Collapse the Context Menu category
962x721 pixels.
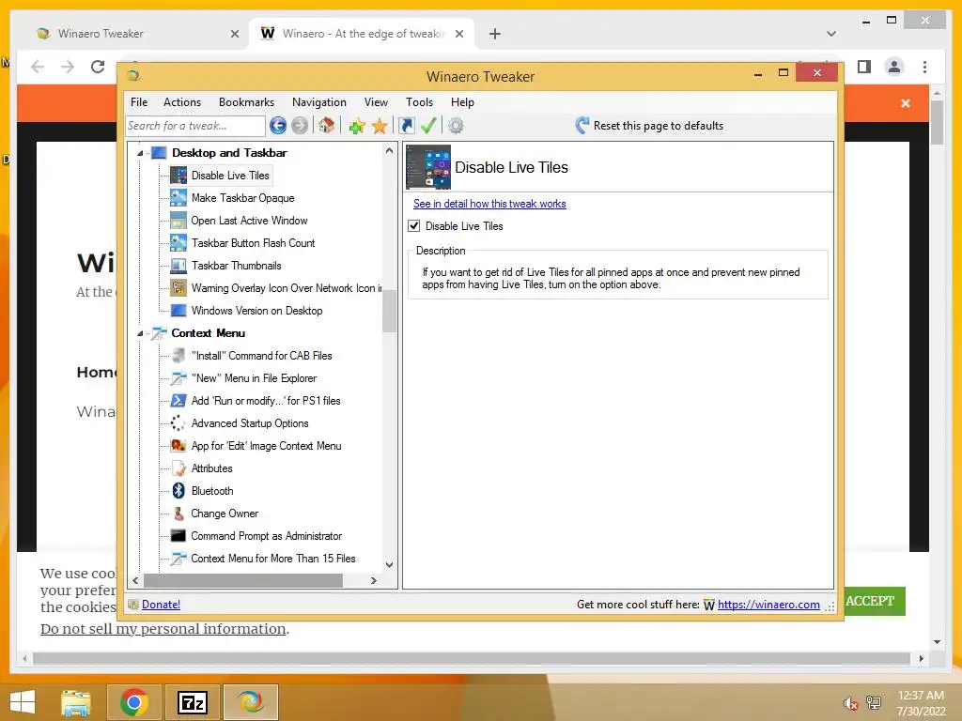click(x=140, y=333)
